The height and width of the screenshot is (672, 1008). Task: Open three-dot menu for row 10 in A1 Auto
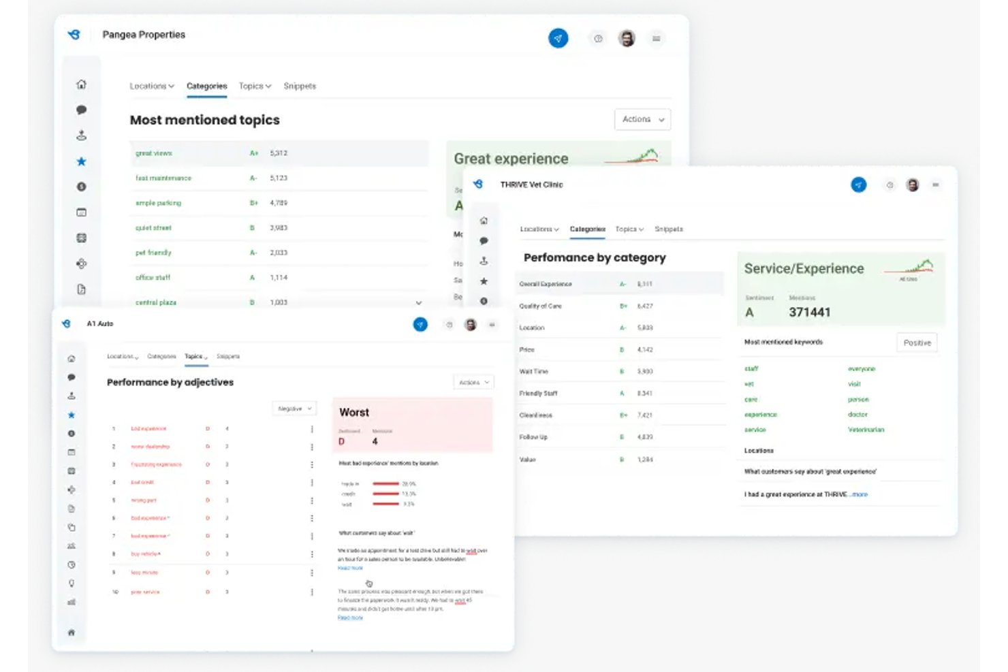(x=312, y=592)
